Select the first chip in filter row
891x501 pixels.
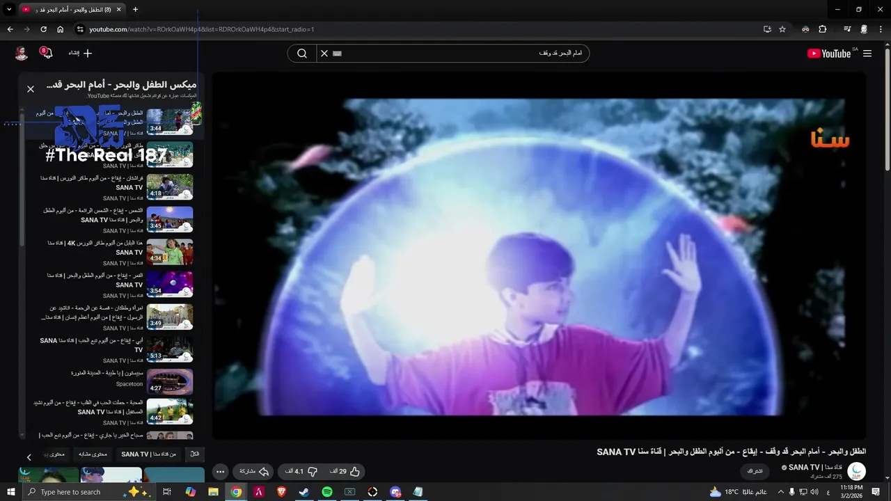(x=195, y=454)
